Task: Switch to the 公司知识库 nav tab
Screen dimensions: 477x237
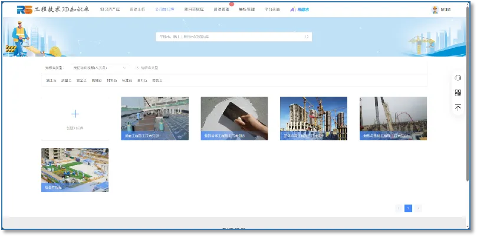Action: [165, 9]
